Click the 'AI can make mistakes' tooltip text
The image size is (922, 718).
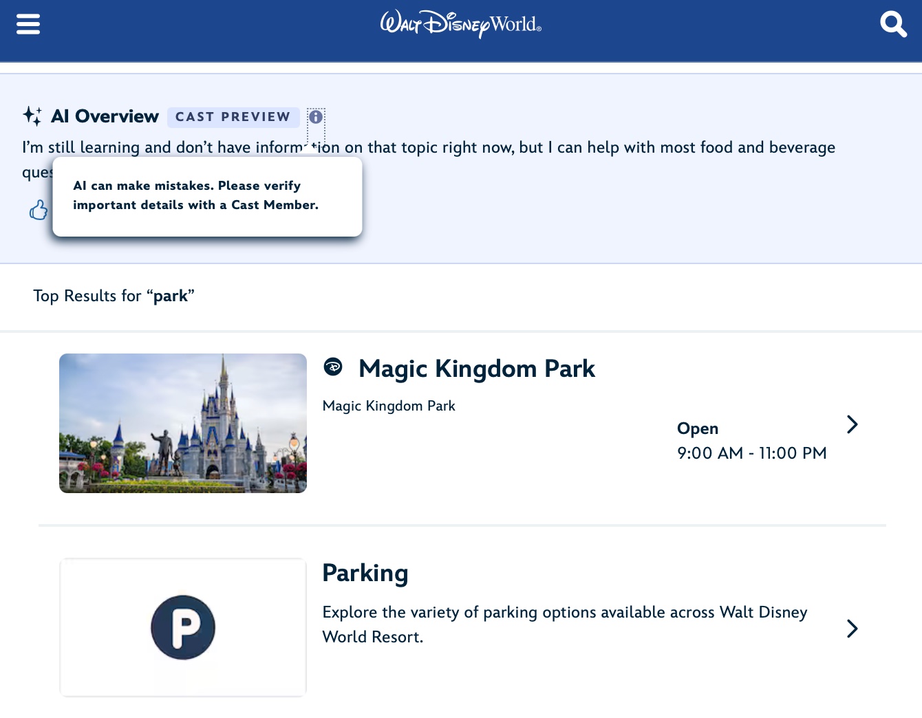coord(196,195)
